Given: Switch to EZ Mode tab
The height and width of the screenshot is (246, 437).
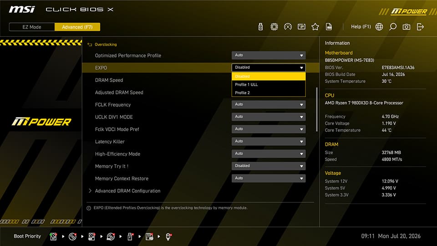Looking at the screenshot, I should pos(32,27).
